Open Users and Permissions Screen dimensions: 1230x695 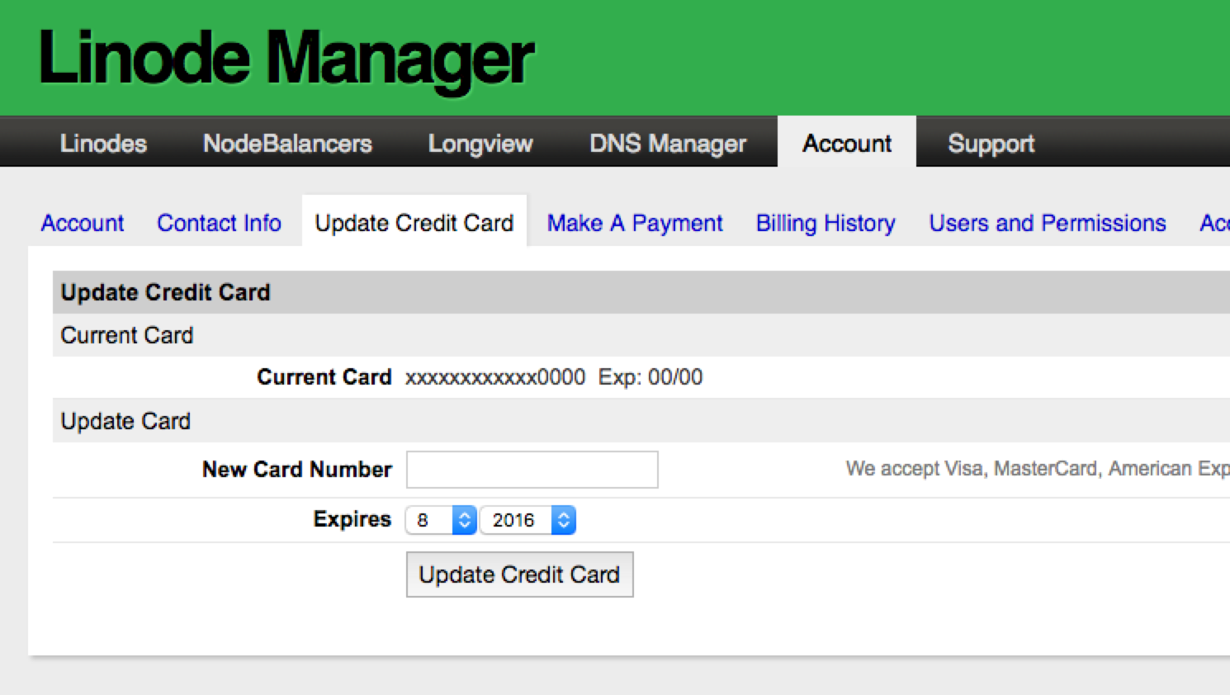[1048, 223]
